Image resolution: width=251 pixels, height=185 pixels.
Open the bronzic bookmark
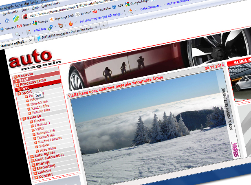(x=83, y=13)
